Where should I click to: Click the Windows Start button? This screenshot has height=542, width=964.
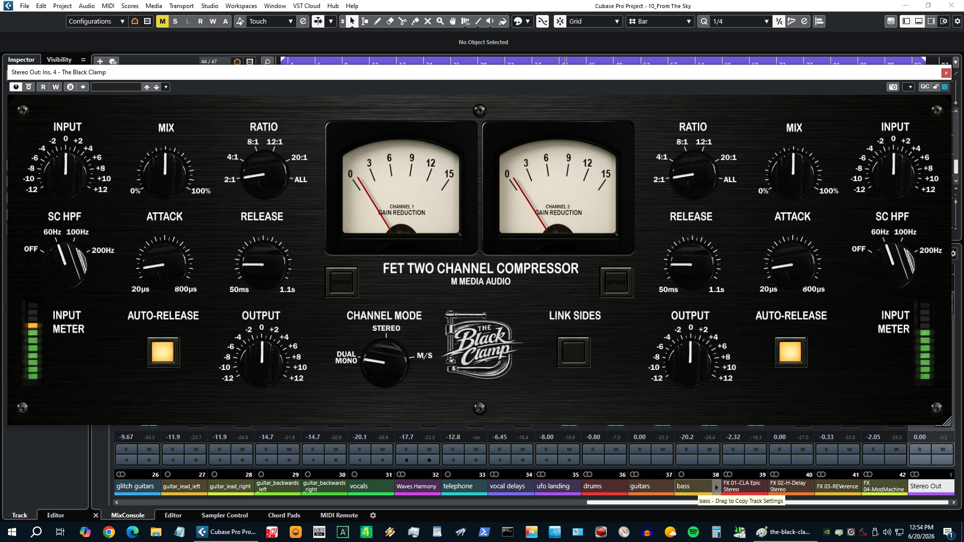tap(12, 532)
